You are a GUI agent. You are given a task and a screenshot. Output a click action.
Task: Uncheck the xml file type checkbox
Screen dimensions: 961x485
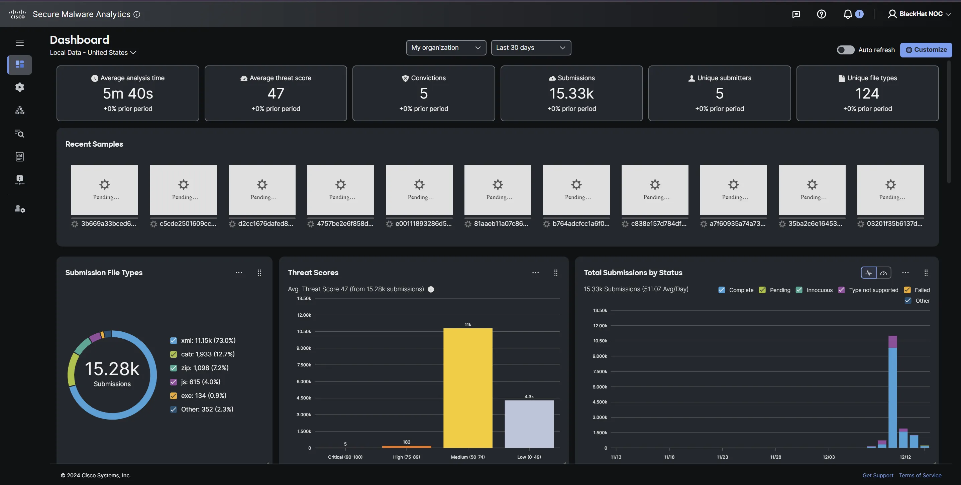(174, 341)
